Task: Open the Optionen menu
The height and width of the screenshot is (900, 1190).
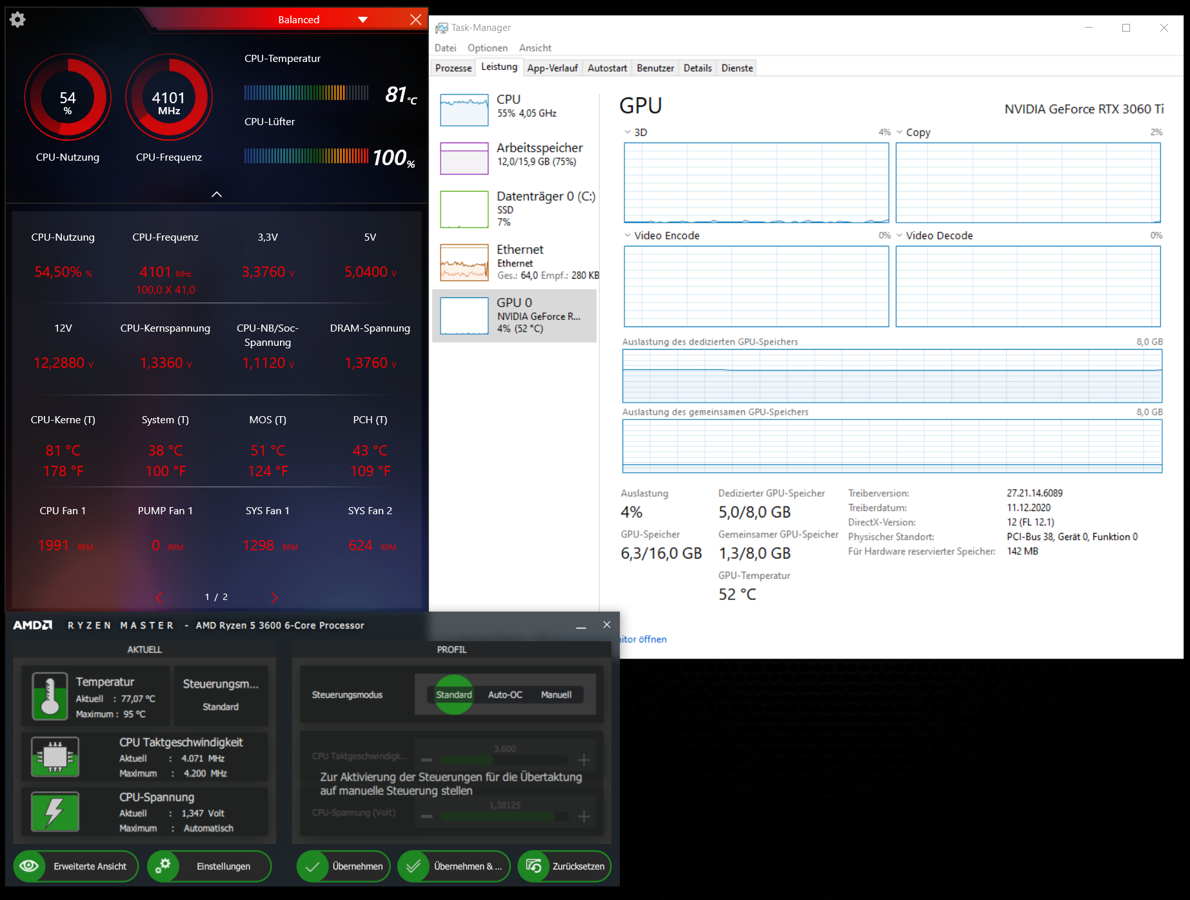Action: pos(488,48)
